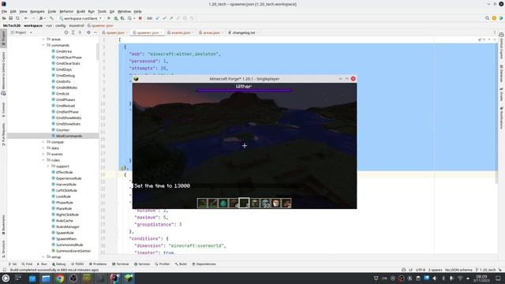
Task: Open Bluetooth tray icon
Action: coord(443,278)
